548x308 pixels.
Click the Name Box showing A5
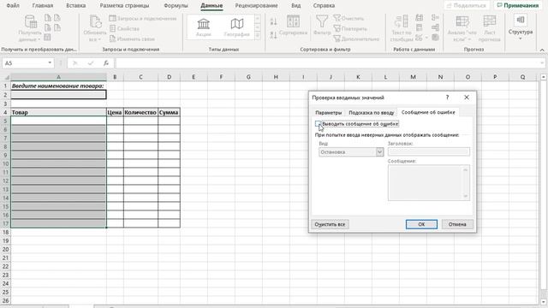click(x=25, y=63)
